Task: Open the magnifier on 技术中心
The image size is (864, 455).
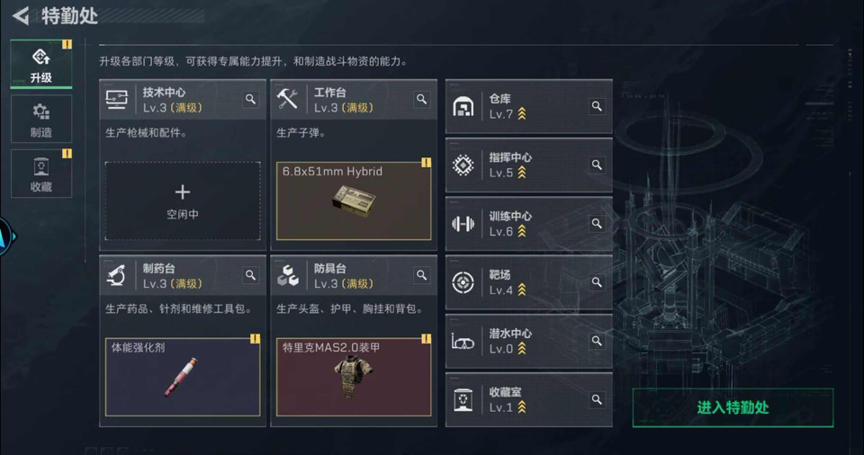Action: click(x=250, y=99)
